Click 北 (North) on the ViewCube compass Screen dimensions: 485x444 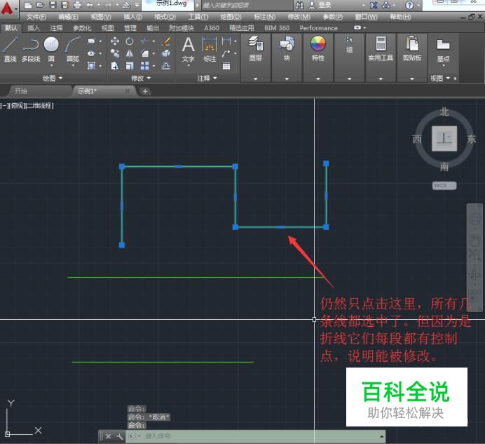(444, 112)
